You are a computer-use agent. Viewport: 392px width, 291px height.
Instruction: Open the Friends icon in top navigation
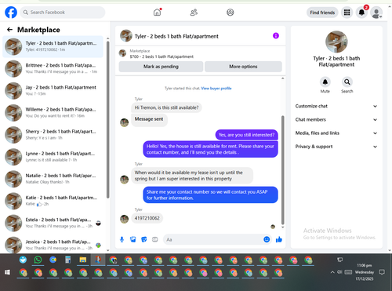(x=194, y=13)
